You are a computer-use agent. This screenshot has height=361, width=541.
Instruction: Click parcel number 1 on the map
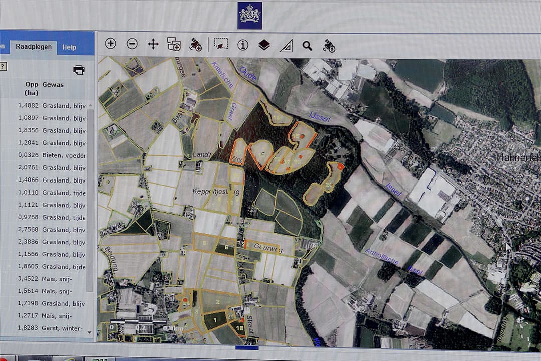215,320
